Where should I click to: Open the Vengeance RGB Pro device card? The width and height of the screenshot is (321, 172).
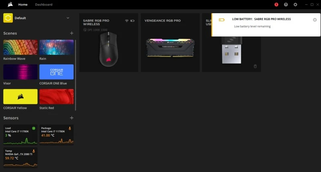[170, 43]
